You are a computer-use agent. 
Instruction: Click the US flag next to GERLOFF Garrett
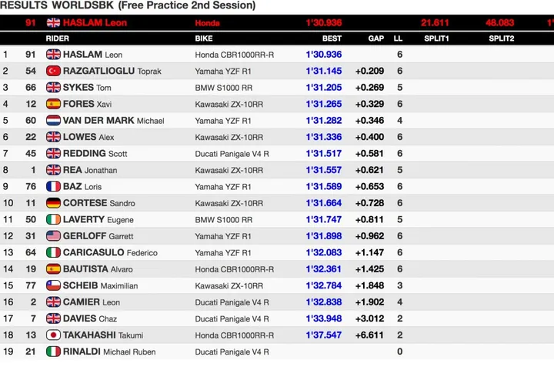coord(53,236)
